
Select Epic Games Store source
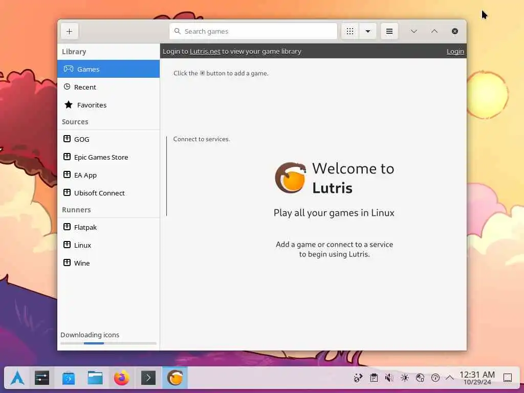(x=108, y=157)
